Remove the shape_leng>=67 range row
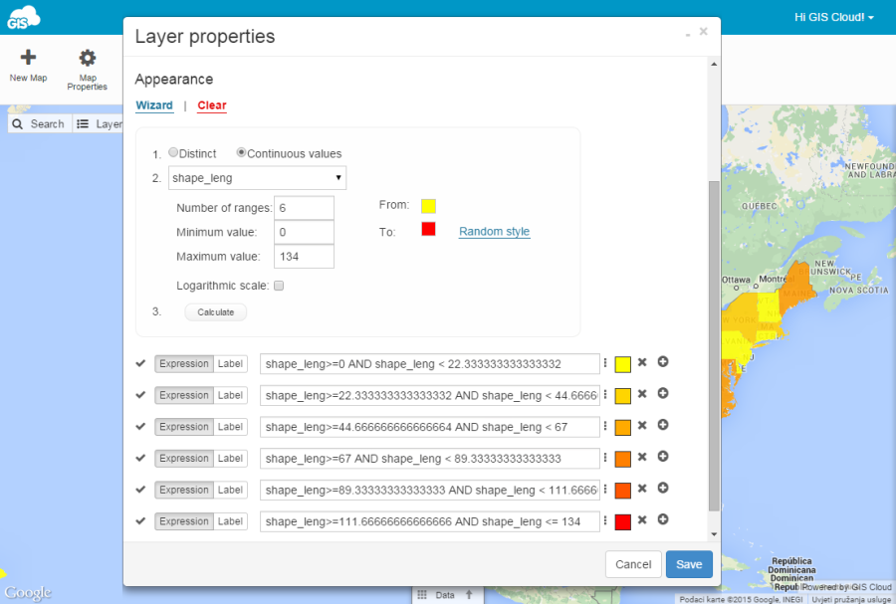This screenshot has width=896, height=604. [642, 457]
